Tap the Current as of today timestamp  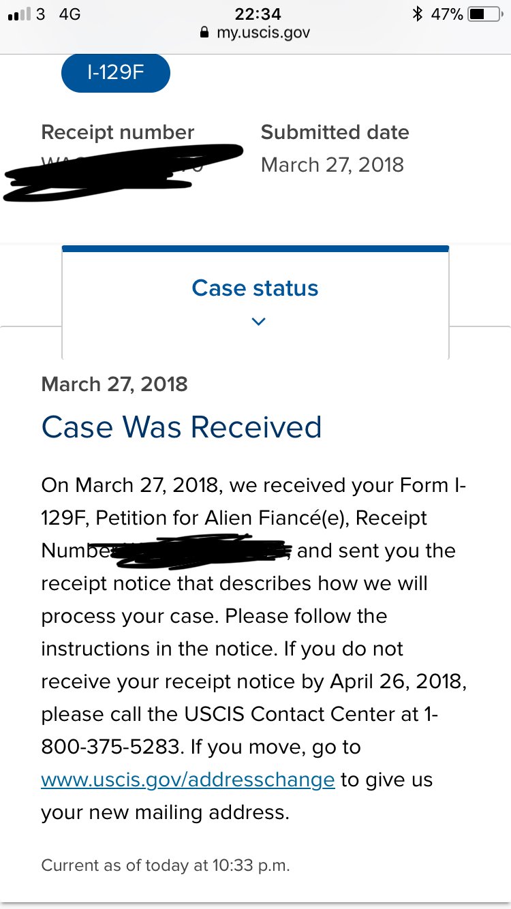click(x=166, y=865)
